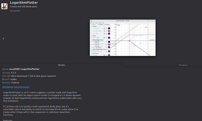Click the author text 'by Ad5001'

click(15, 11)
